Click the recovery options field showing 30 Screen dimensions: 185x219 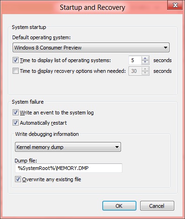click(x=135, y=71)
